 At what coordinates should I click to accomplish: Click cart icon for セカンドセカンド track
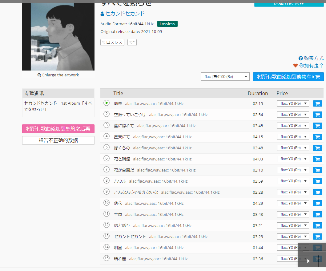pyautogui.click(x=317, y=237)
